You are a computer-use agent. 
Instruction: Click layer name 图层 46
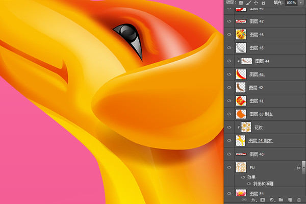257,35
